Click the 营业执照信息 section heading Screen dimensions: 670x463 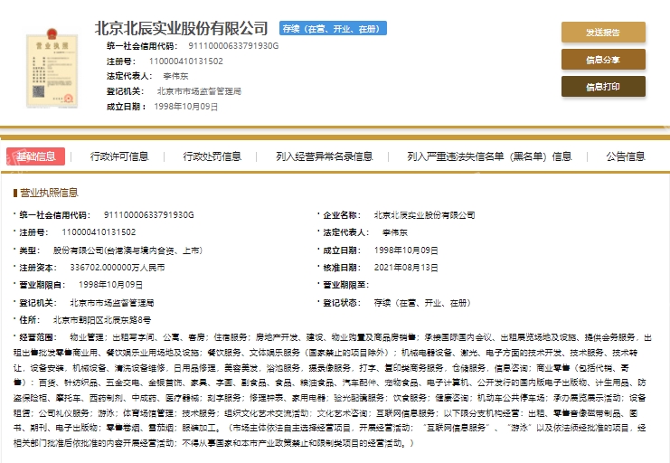pyautogui.click(x=49, y=193)
